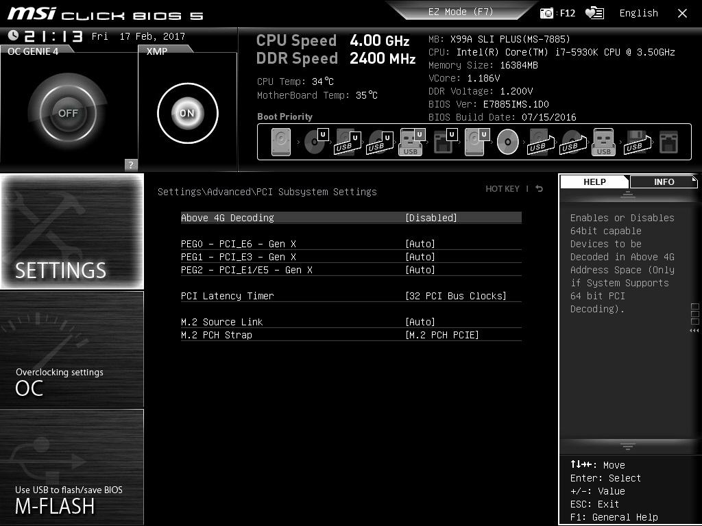Click the 'Boot Priority' label

tap(285, 116)
